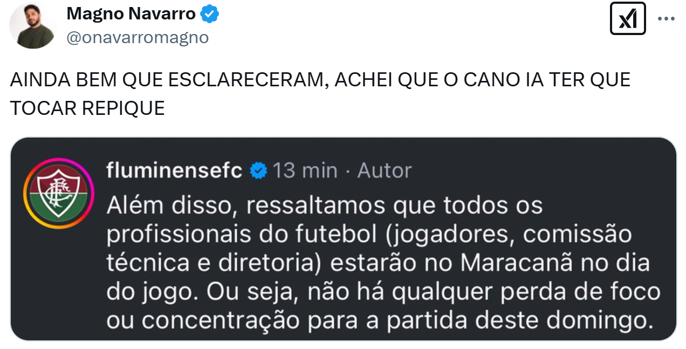Open the Grok icon on the tweet

pos(627,19)
